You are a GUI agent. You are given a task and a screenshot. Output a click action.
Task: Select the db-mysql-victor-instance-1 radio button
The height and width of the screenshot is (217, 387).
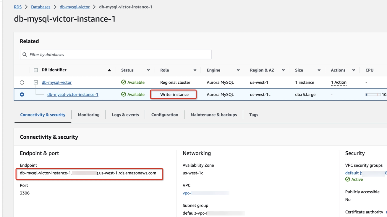click(22, 95)
